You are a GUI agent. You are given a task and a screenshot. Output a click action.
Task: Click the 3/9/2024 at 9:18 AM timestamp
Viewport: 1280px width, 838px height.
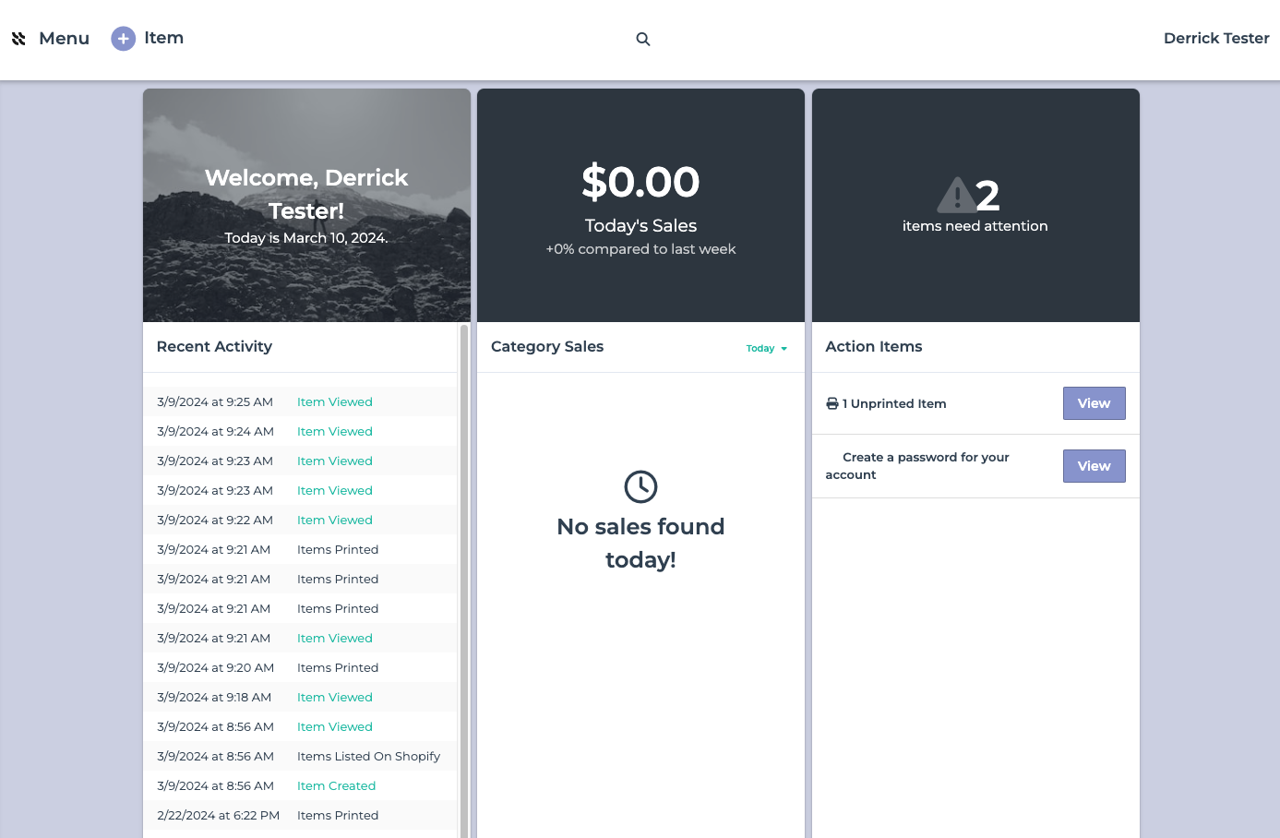[214, 697]
